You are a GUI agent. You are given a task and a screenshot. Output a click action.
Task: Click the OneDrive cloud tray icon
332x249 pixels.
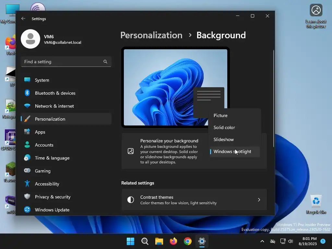[x=273, y=241]
